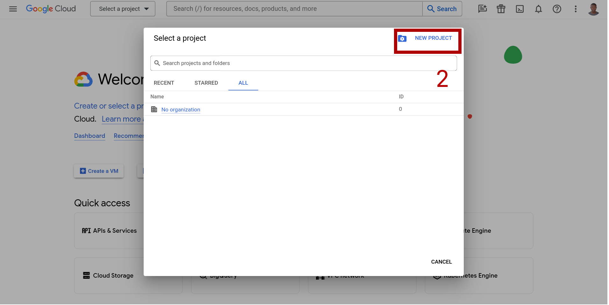The image size is (609, 305).
Task: Expand the Select a project dropdown
Action: 123,9
